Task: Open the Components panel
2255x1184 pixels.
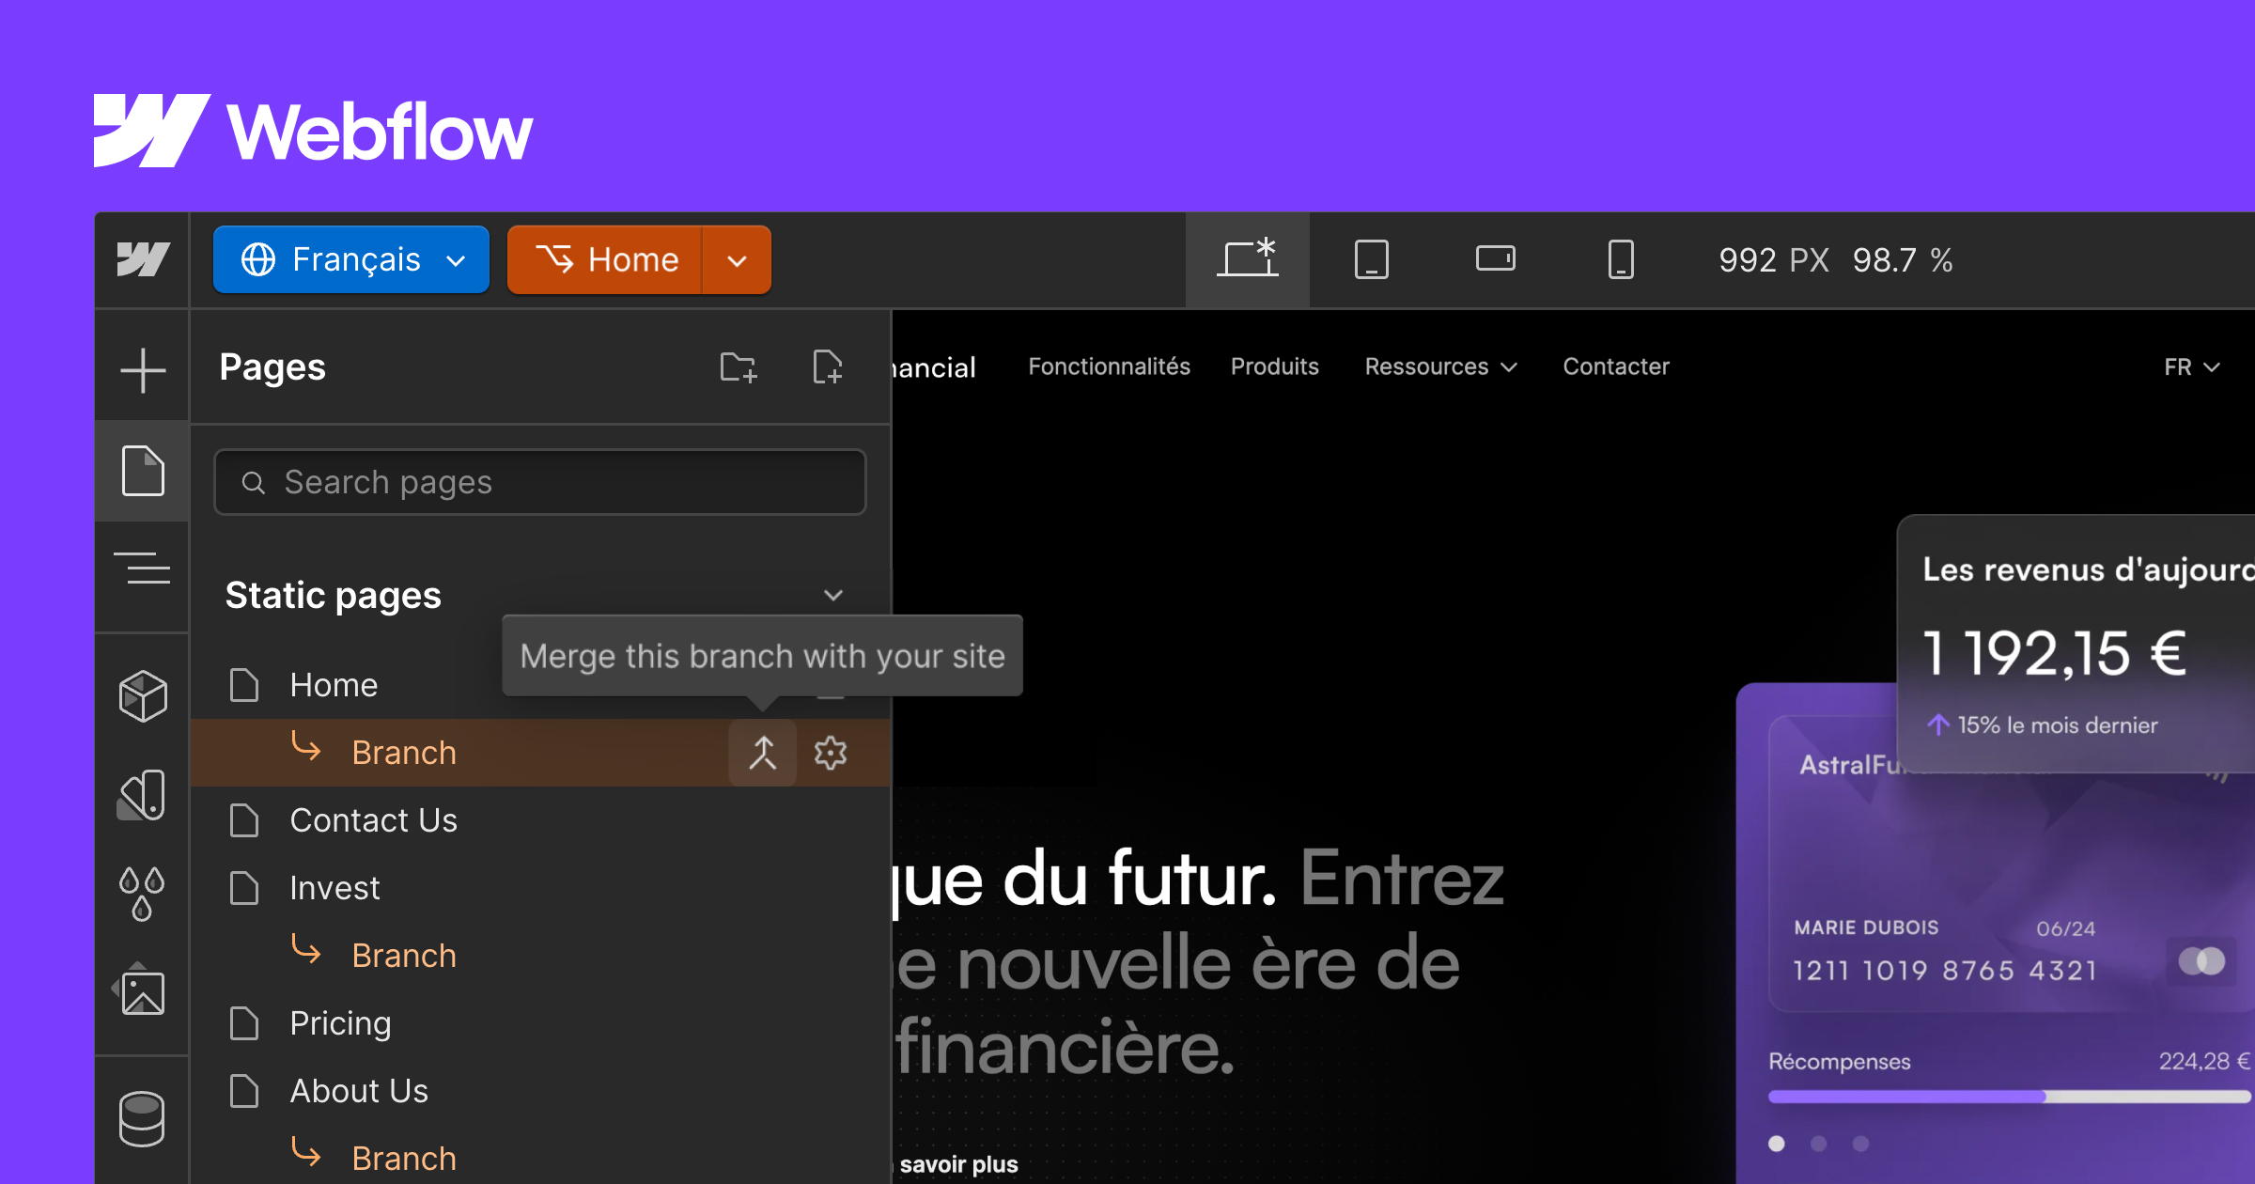Action: (143, 695)
